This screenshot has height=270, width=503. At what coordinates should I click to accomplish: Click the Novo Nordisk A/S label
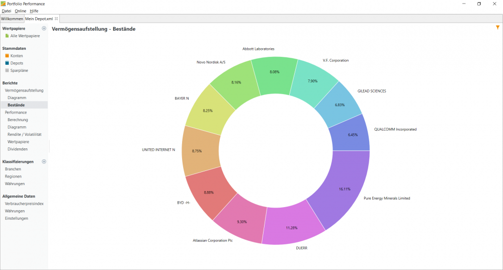211,62
